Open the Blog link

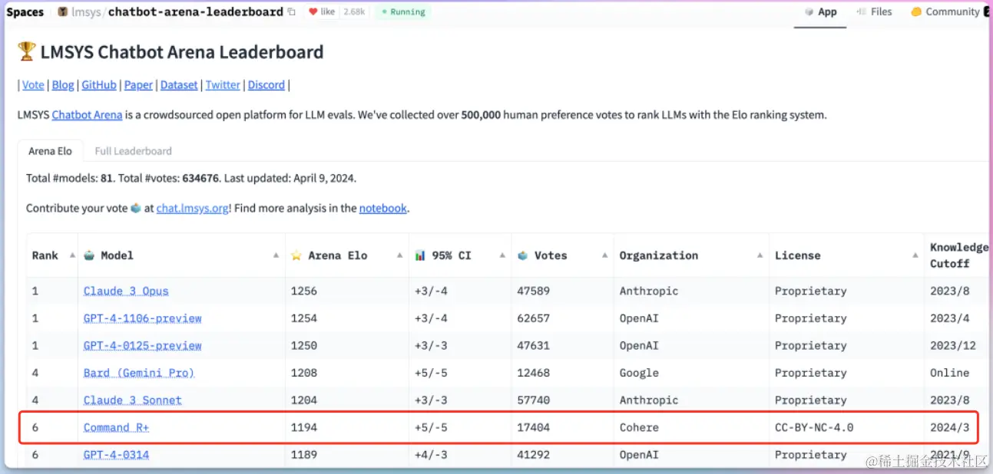(x=63, y=85)
